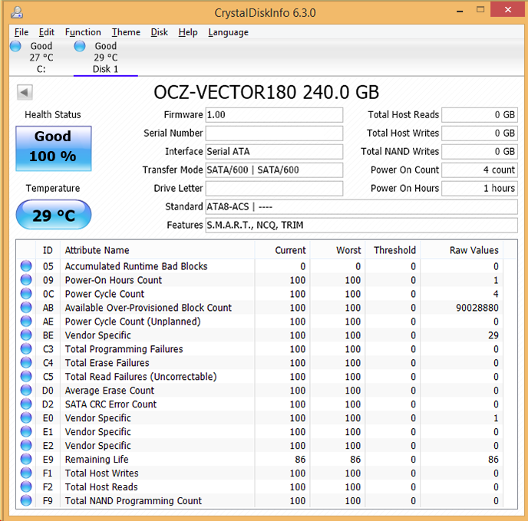Screen dimensions: 528x521
Task: Click status orb for Remaining Life row
Action: pyautogui.click(x=27, y=460)
